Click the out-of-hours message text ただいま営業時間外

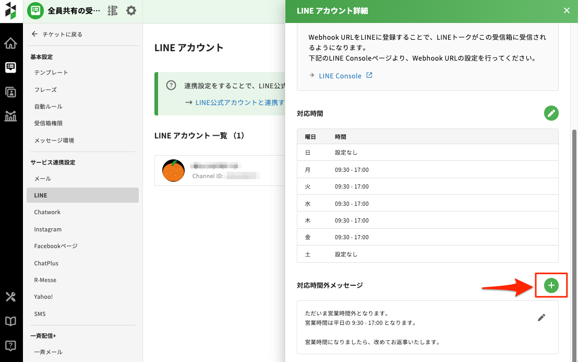pos(347,313)
